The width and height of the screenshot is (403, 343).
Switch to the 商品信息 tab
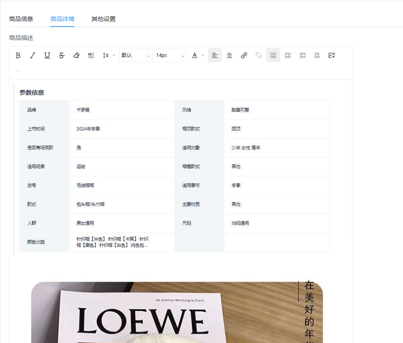(x=21, y=19)
